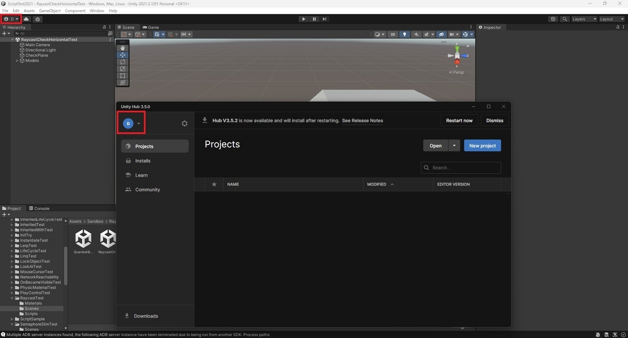This screenshot has width=628, height=338.
Task: Open GameObject menu in Unity menu bar
Action: point(50,10)
